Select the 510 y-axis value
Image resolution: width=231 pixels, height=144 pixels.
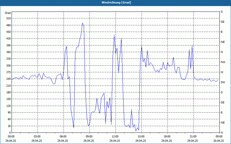tap(9, 18)
